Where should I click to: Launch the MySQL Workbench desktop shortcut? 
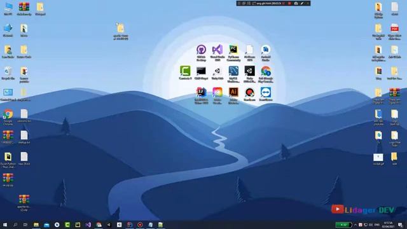click(233, 74)
